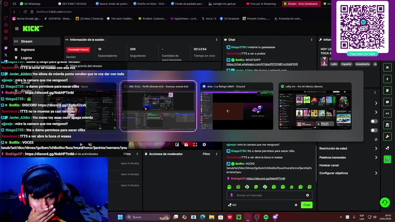This screenshot has height=222, width=395.
Task: Select Stream in Kick sidebar
Action: click(x=37, y=41)
